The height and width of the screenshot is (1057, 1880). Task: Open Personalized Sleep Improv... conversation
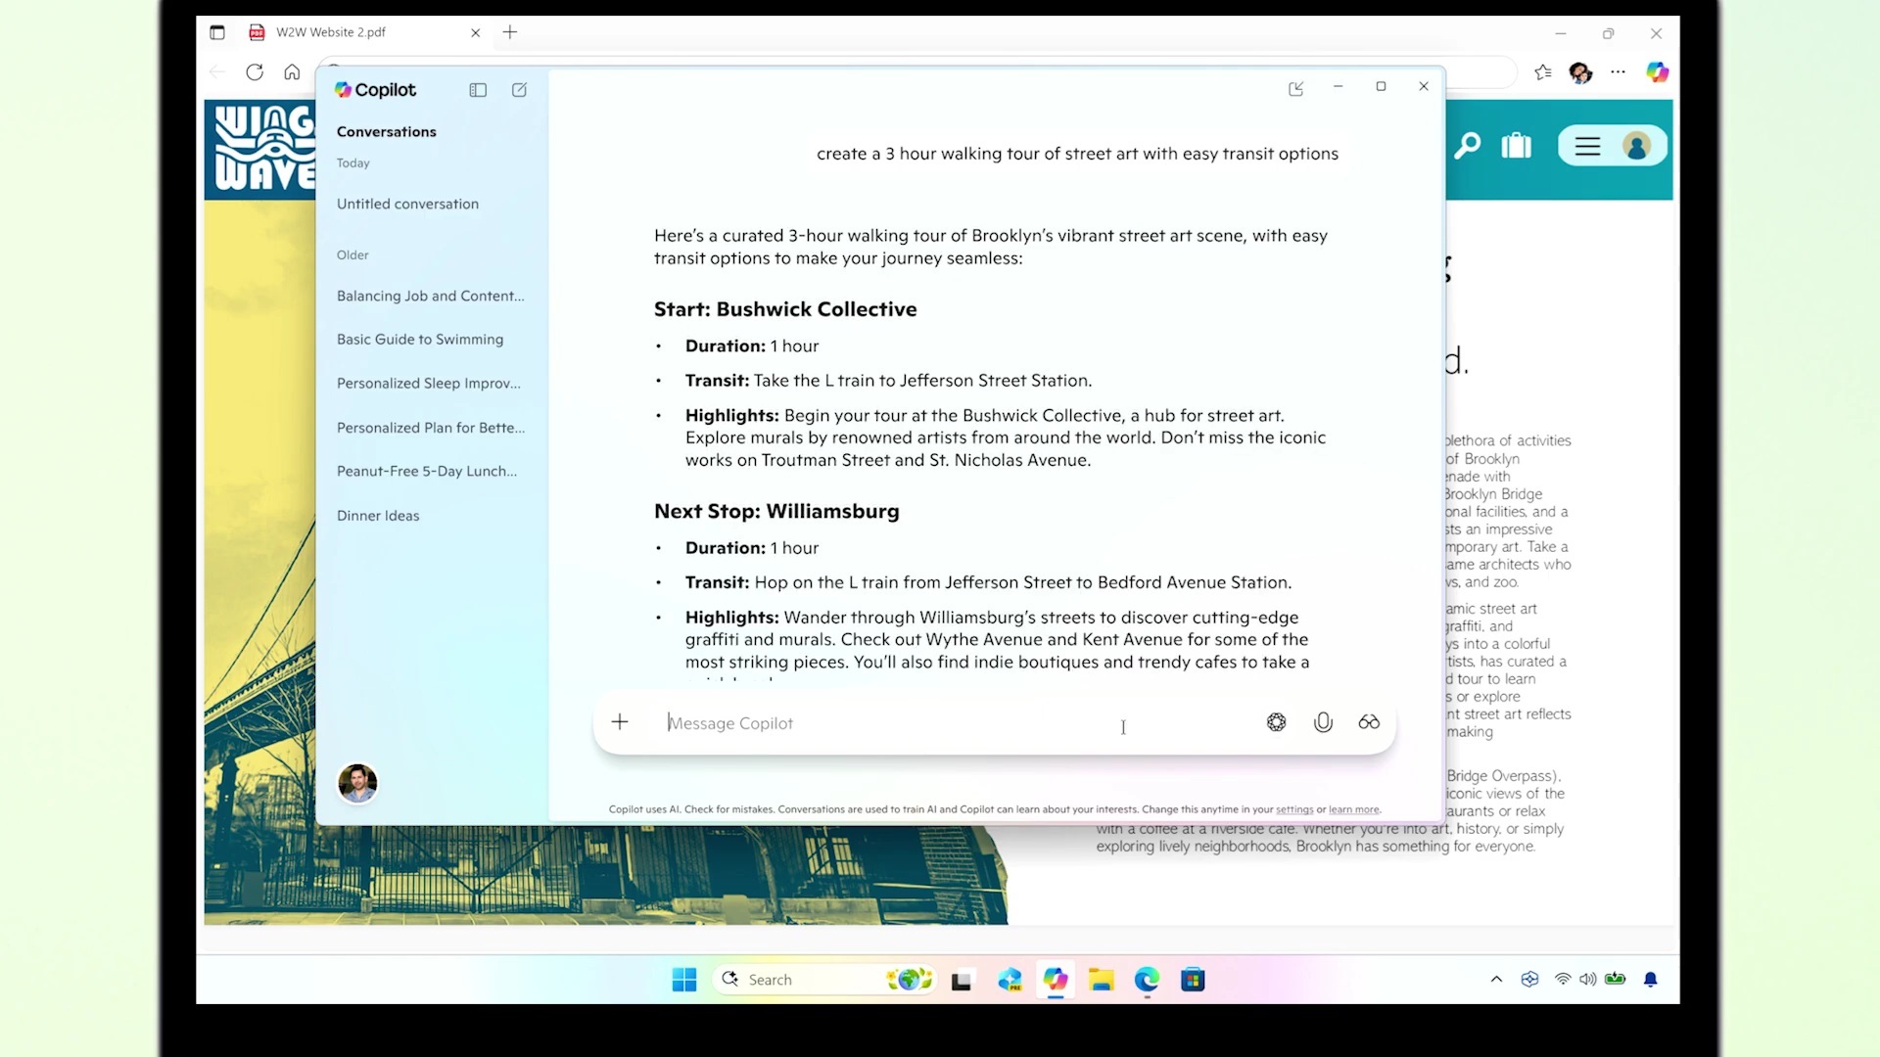pos(429,384)
